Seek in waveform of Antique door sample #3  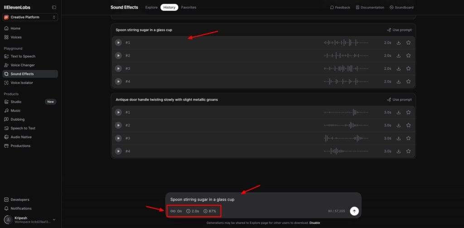tap(346, 138)
